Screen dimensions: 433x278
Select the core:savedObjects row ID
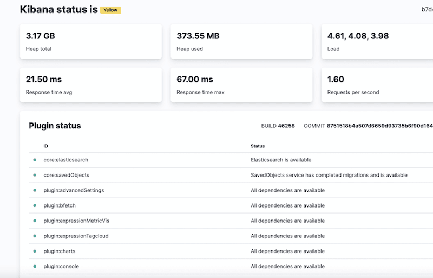66,175
